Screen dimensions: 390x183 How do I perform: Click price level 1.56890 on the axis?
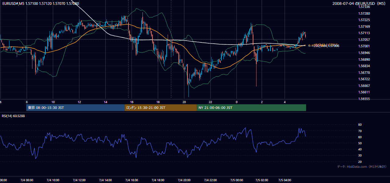pos(364,59)
